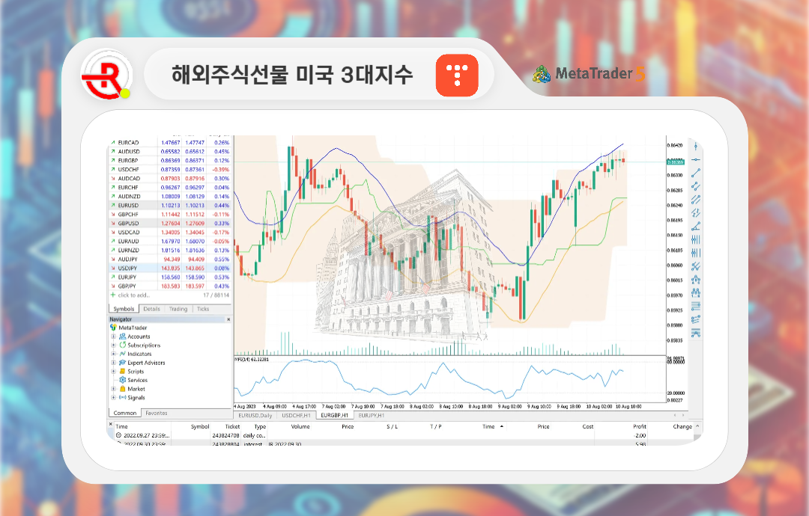This screenshot has height=516, width=809.
Task: Open the USDCHF,H1 chart tab
Action: [296, 415]
